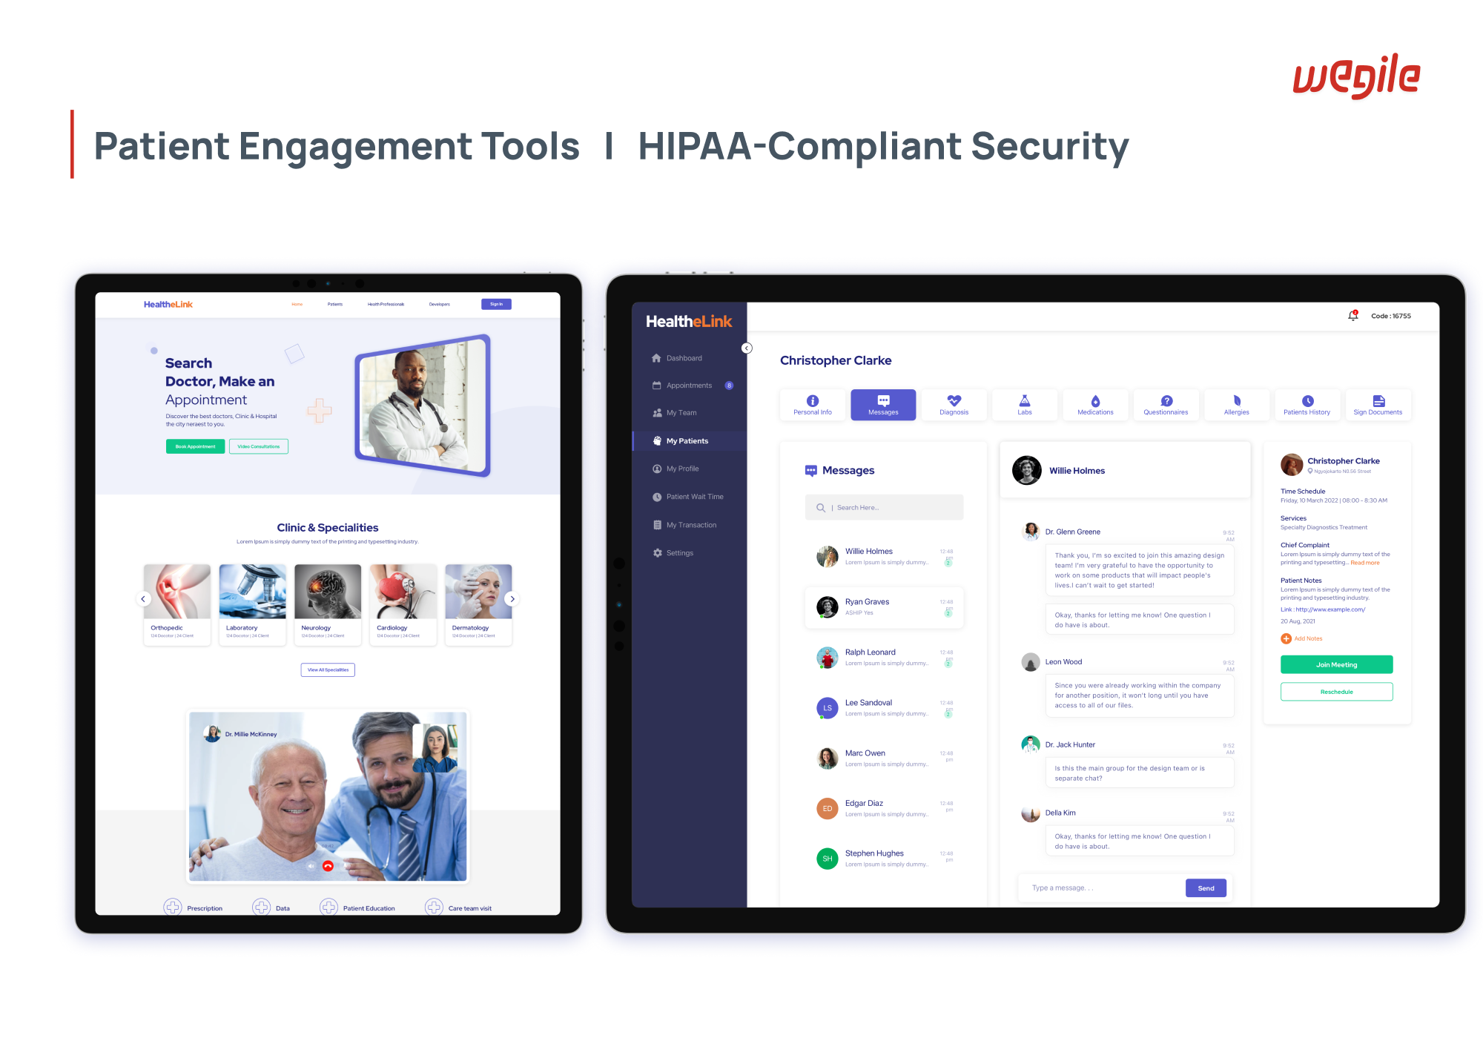Click Leon Wood's avatar in chat
1483x1038 pixels.
[x=1031, y=661]
